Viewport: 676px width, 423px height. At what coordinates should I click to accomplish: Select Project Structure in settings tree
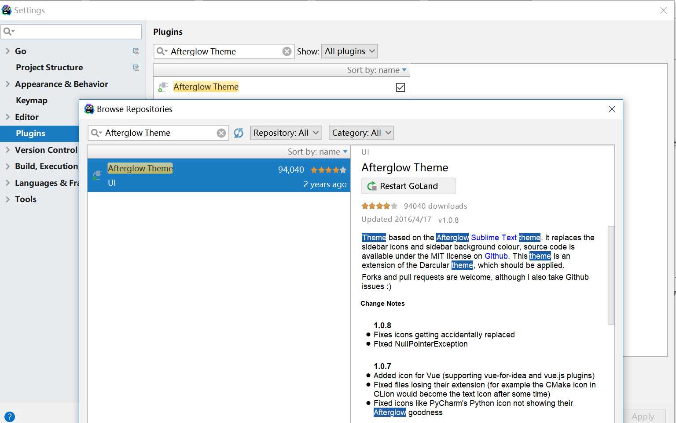(49, 68)
